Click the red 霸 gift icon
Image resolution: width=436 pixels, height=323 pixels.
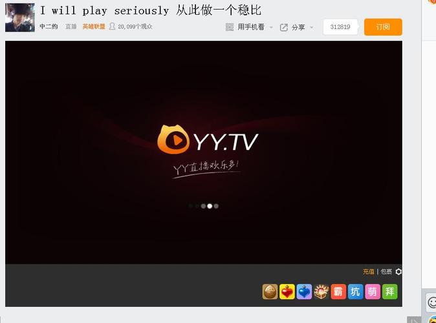pyautogui.click(x=338, y=292)
